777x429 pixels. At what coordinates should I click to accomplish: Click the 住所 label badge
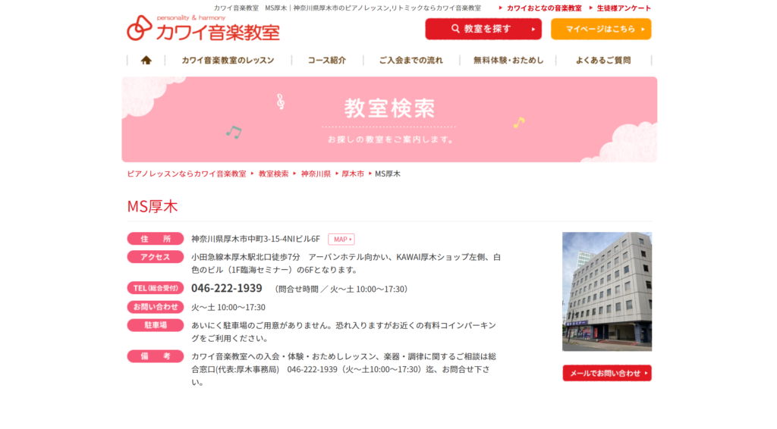(x=155, y=239)
